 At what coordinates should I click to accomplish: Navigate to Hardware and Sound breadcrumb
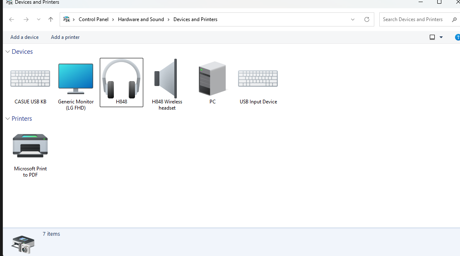pyautogui.click(x=141, y=19)
